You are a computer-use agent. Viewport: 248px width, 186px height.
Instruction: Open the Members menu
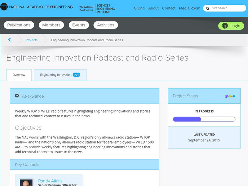(x=51, y=25)
